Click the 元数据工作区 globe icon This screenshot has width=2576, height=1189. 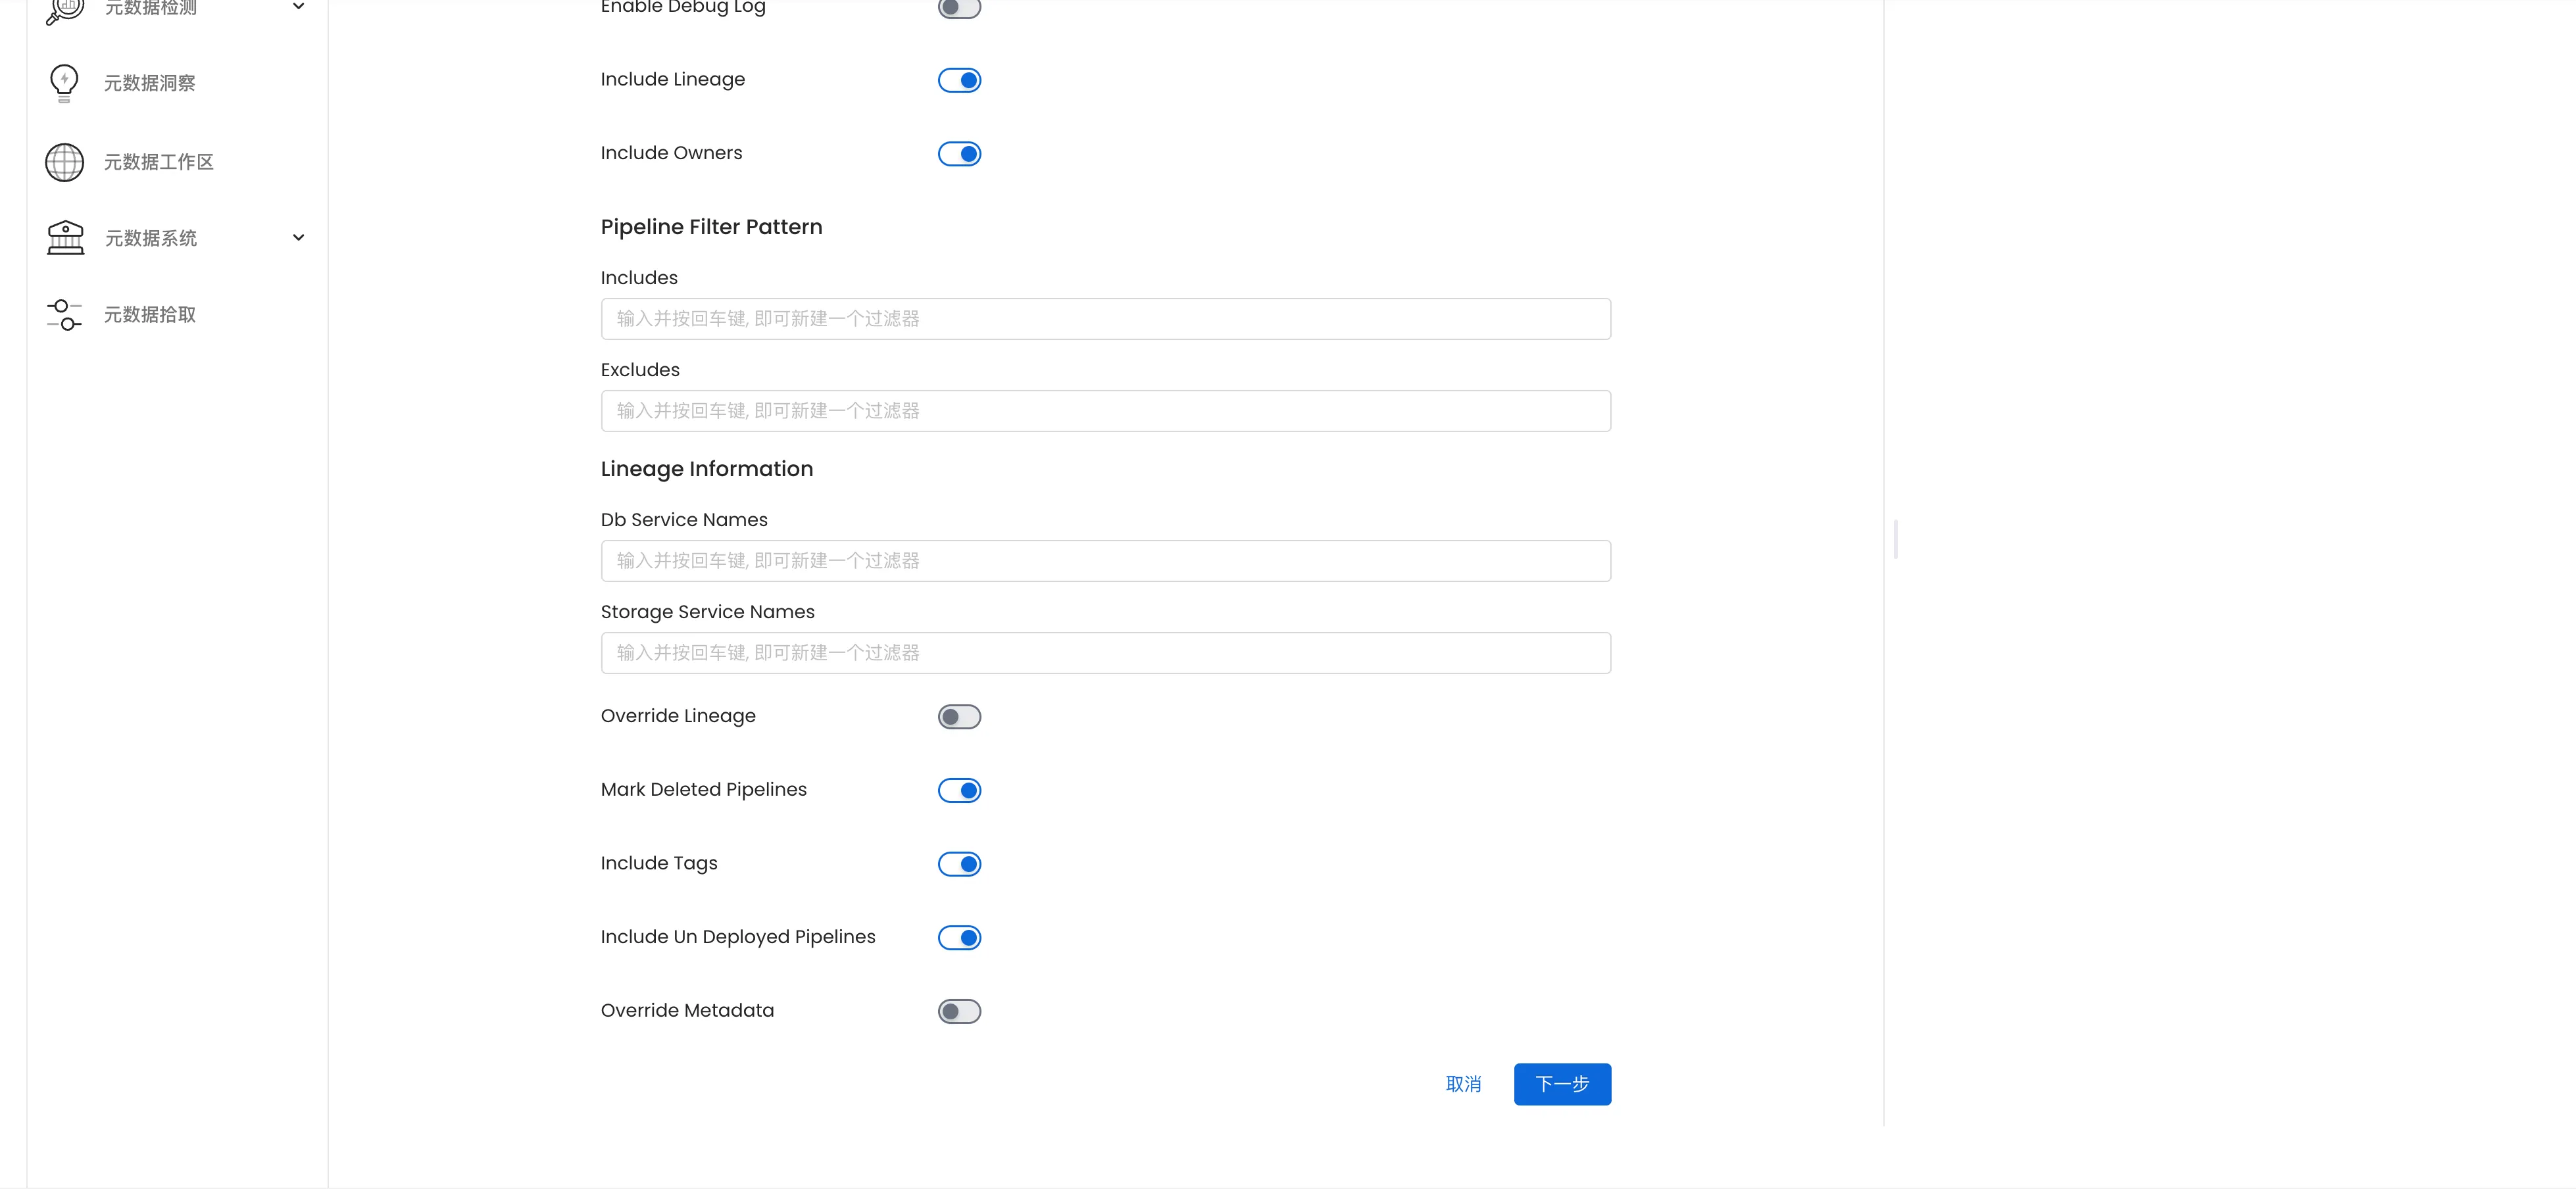(65, 162)
